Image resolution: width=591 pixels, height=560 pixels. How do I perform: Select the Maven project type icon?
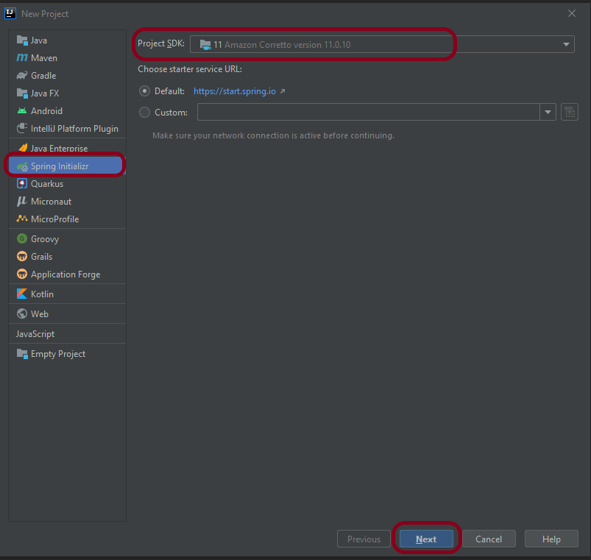click(x=22, y=58)
